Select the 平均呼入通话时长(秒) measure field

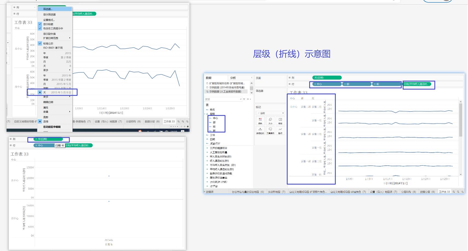(222, 169)
